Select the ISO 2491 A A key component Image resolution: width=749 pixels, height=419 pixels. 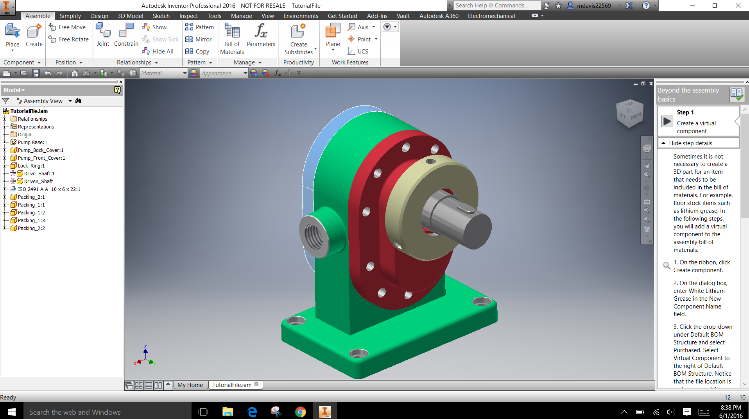point(49,189)
